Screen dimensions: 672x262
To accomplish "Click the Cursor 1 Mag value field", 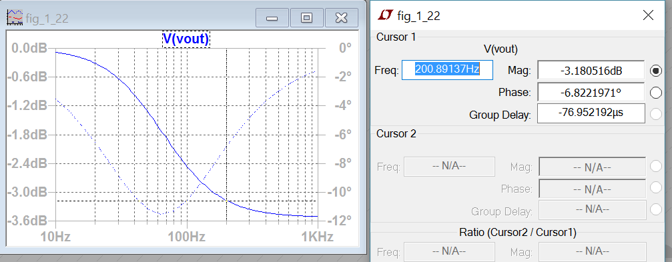I will click(591, 71).
